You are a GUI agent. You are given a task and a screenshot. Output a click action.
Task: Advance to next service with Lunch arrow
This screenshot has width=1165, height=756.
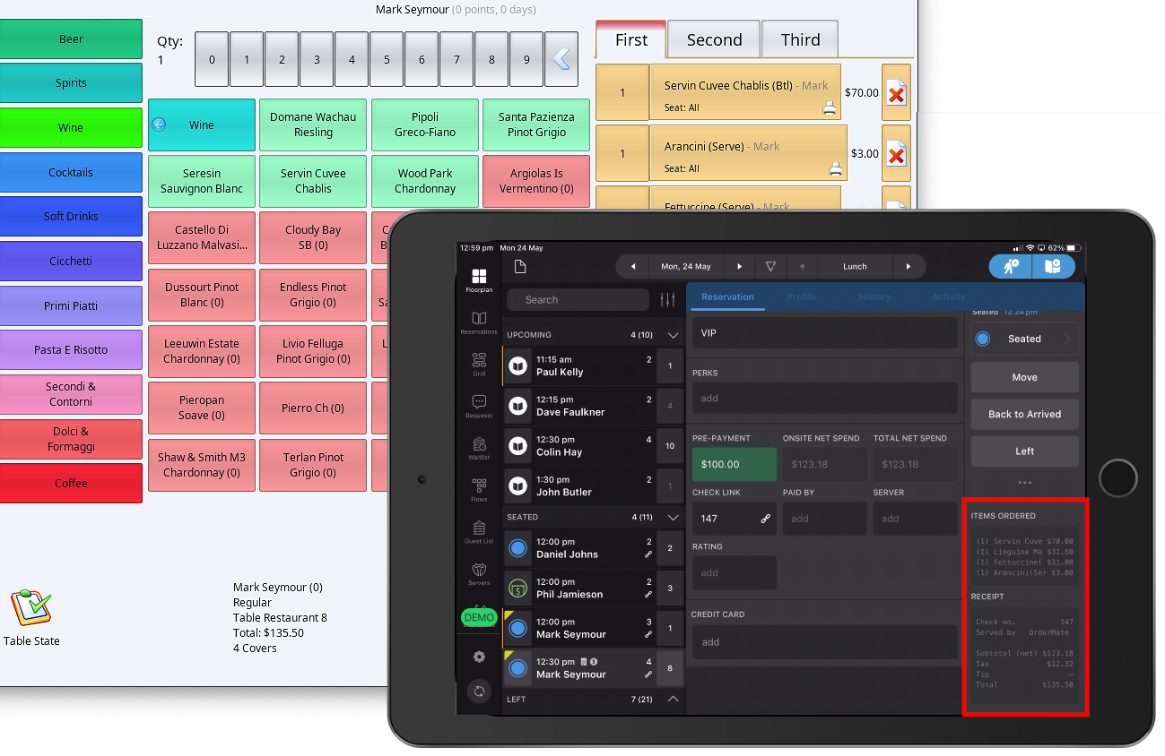coord(909,266)
